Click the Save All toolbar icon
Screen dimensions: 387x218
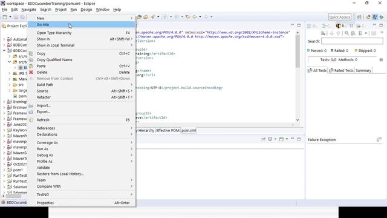click(x=22, y=17)
